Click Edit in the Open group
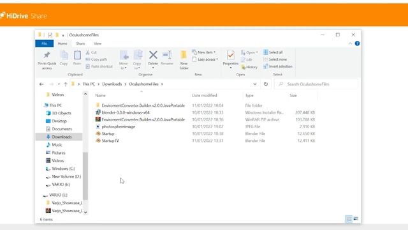The image size is (408, 230). click(x=247, y=59)
